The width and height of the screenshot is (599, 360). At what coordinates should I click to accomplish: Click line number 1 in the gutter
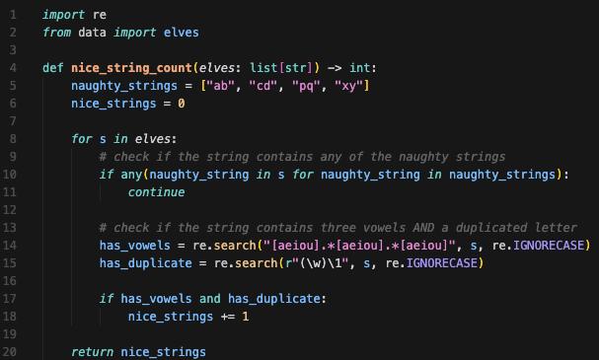pyautogui.click(x=13, y=15)
